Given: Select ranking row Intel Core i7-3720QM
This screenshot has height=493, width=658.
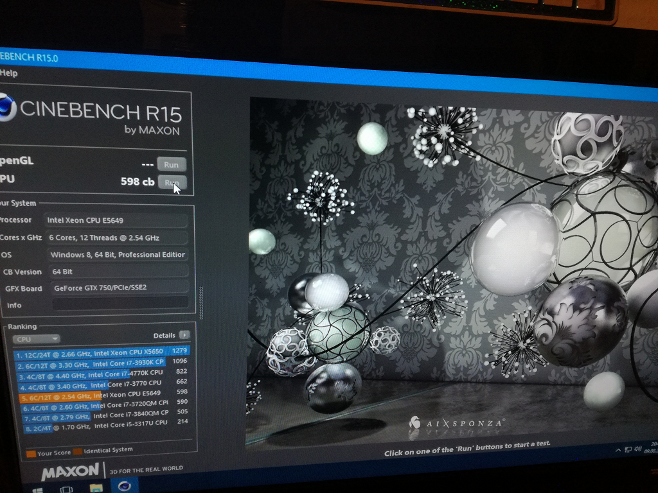Looking at the screenshot, I should click(x=105, y=406).
